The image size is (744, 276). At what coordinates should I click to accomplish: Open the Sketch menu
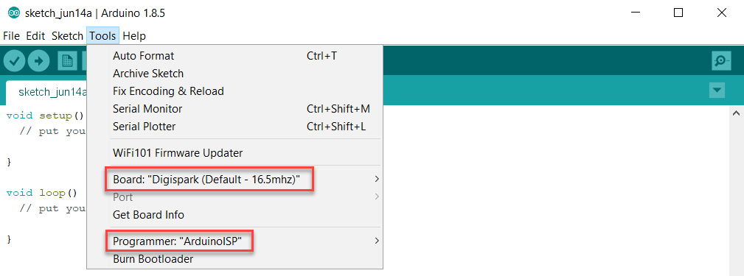click(67, 36)
